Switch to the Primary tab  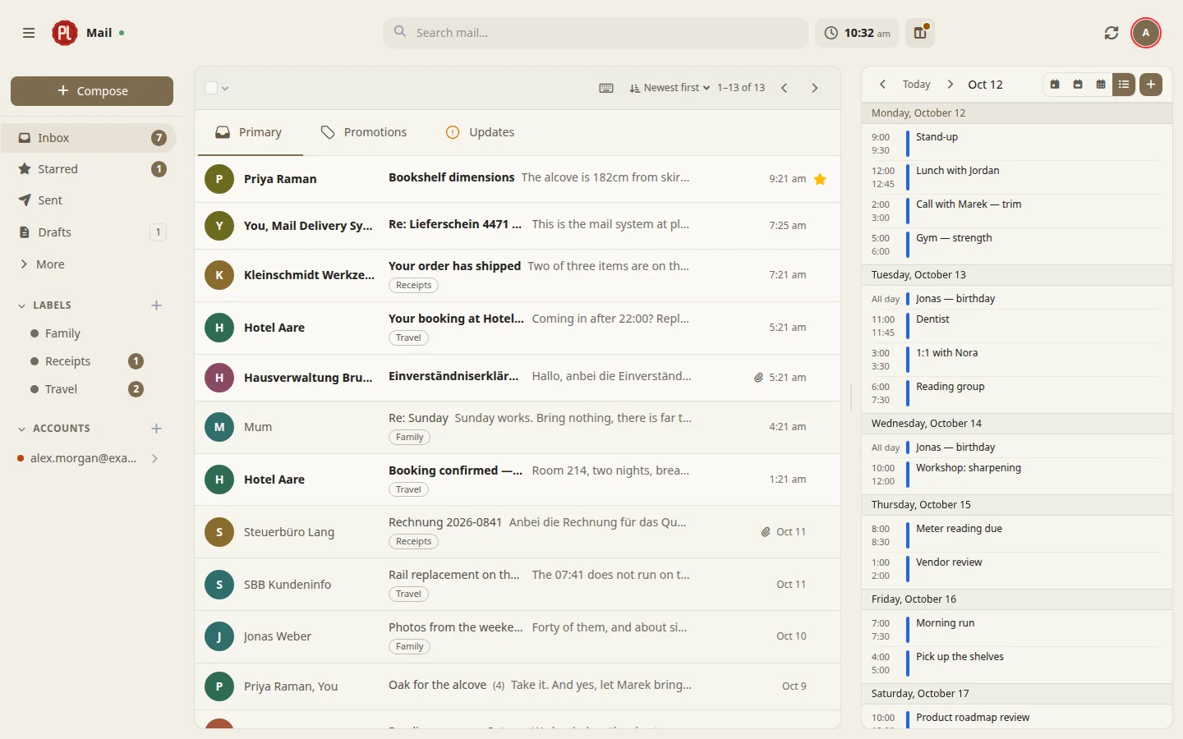250,132
